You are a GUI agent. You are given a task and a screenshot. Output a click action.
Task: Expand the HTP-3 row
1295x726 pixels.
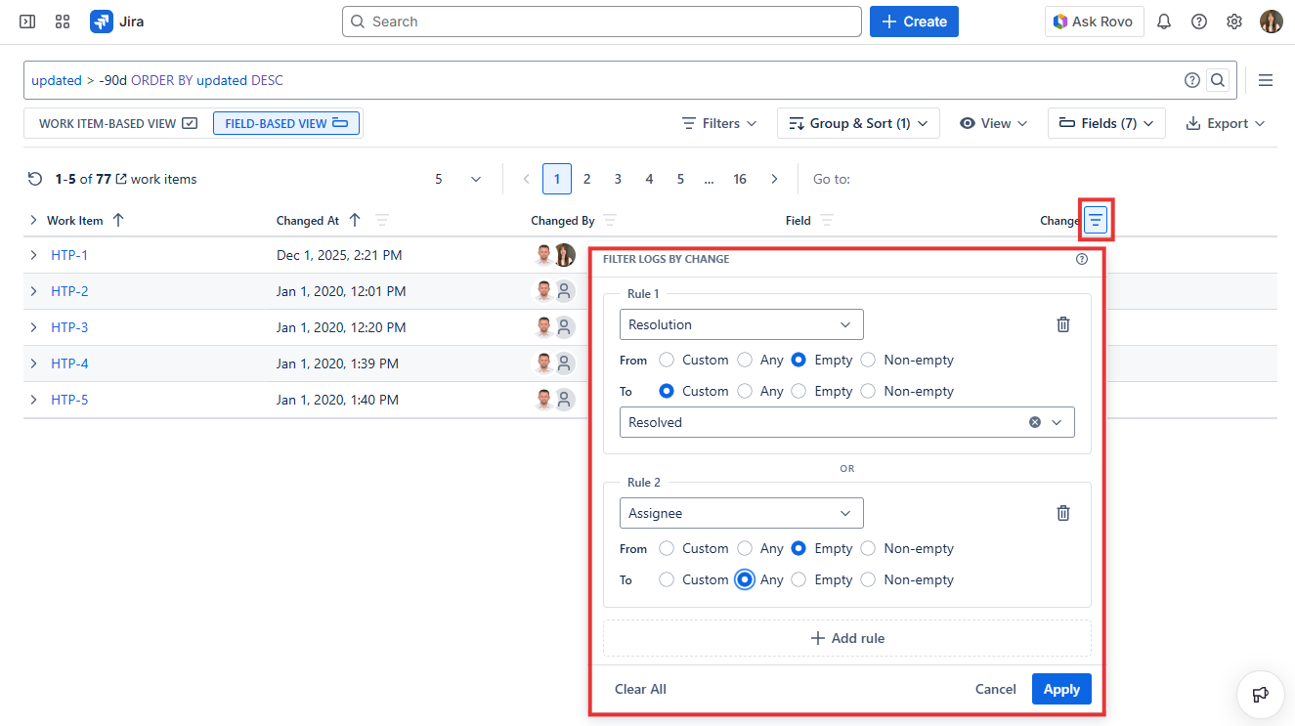(33, 327)
